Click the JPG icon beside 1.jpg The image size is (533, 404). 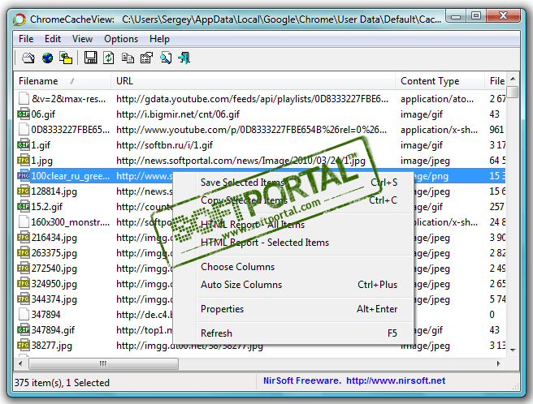tap(23, 161)
